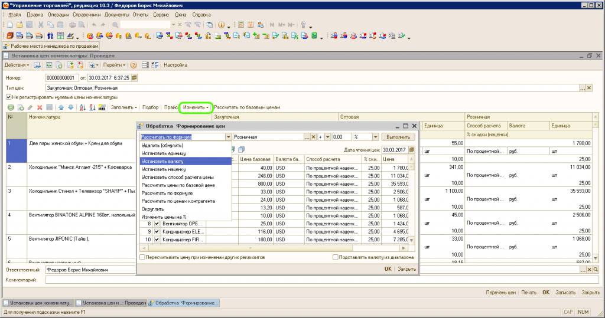Uncheck row 9 Кондиционер ELE checkbox
Viewport: 605px width, 318px height.
click(157, 232)
